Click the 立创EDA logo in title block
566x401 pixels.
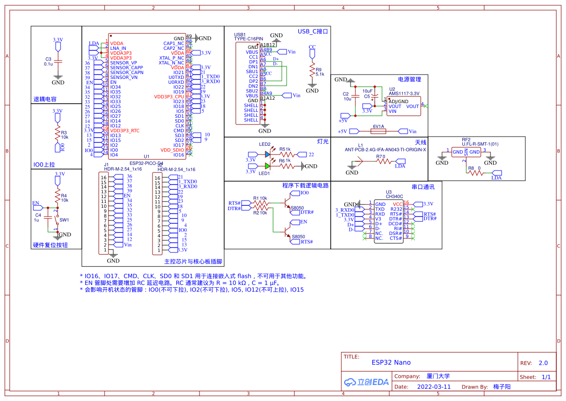coord(366,382)
